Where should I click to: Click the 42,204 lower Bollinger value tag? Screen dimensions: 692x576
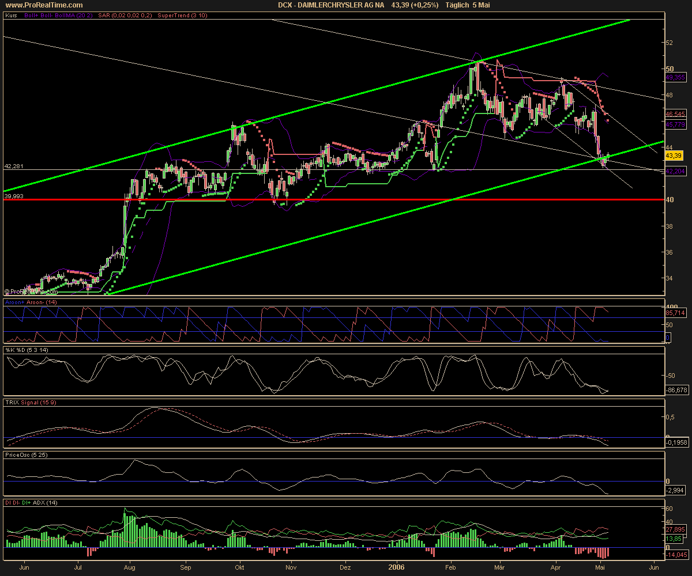[675, 171]
